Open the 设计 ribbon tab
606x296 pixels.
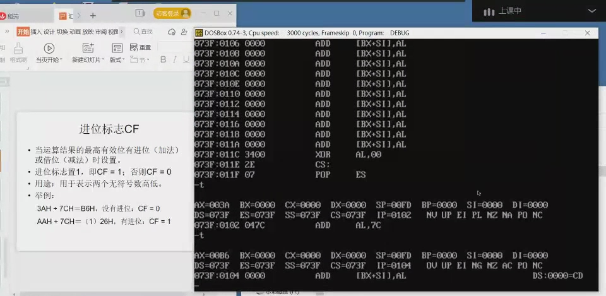click(x=49, y=32)
